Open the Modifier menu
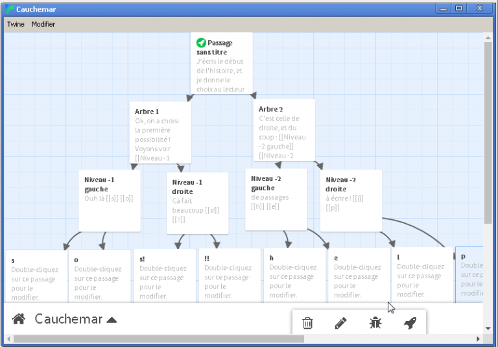The width and height of the screenshot is (498, 347). pos(43,24)
